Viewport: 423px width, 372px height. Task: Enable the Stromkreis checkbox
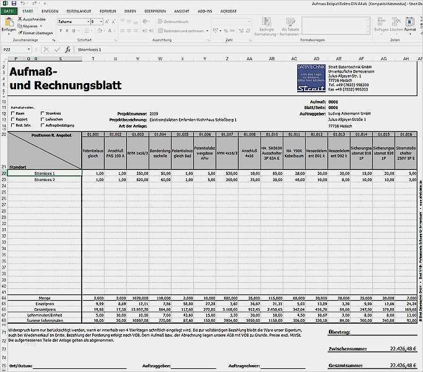[43, 114]
